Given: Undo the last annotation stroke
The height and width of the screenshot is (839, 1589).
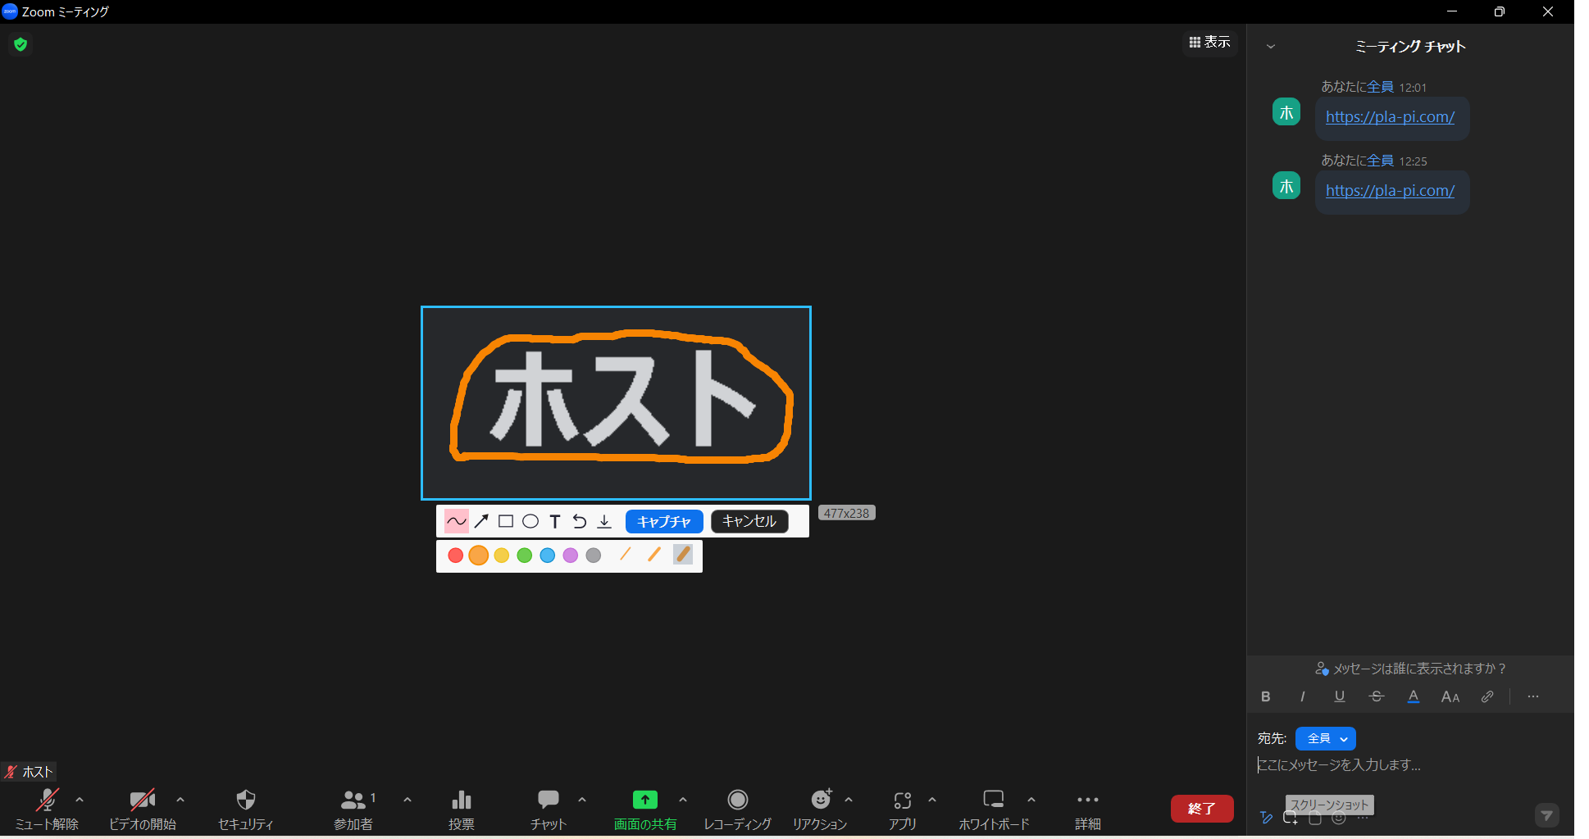Looking at the screenshot, I should pos(580,521).
